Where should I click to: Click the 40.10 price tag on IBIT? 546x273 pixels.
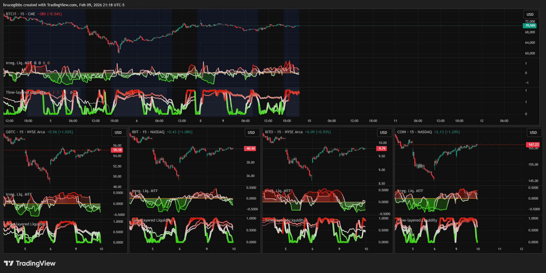tap(250, 148)
